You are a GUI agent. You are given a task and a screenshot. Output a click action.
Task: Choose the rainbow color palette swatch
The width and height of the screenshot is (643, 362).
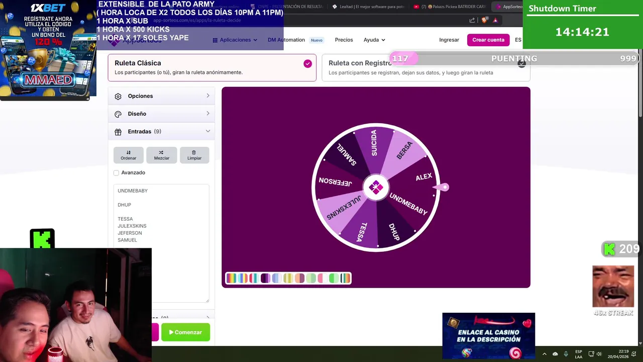click(232, 278)
